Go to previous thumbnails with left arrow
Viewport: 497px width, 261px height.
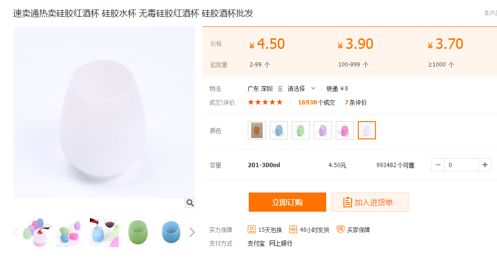pyautogui.click(x=16, y=232)
